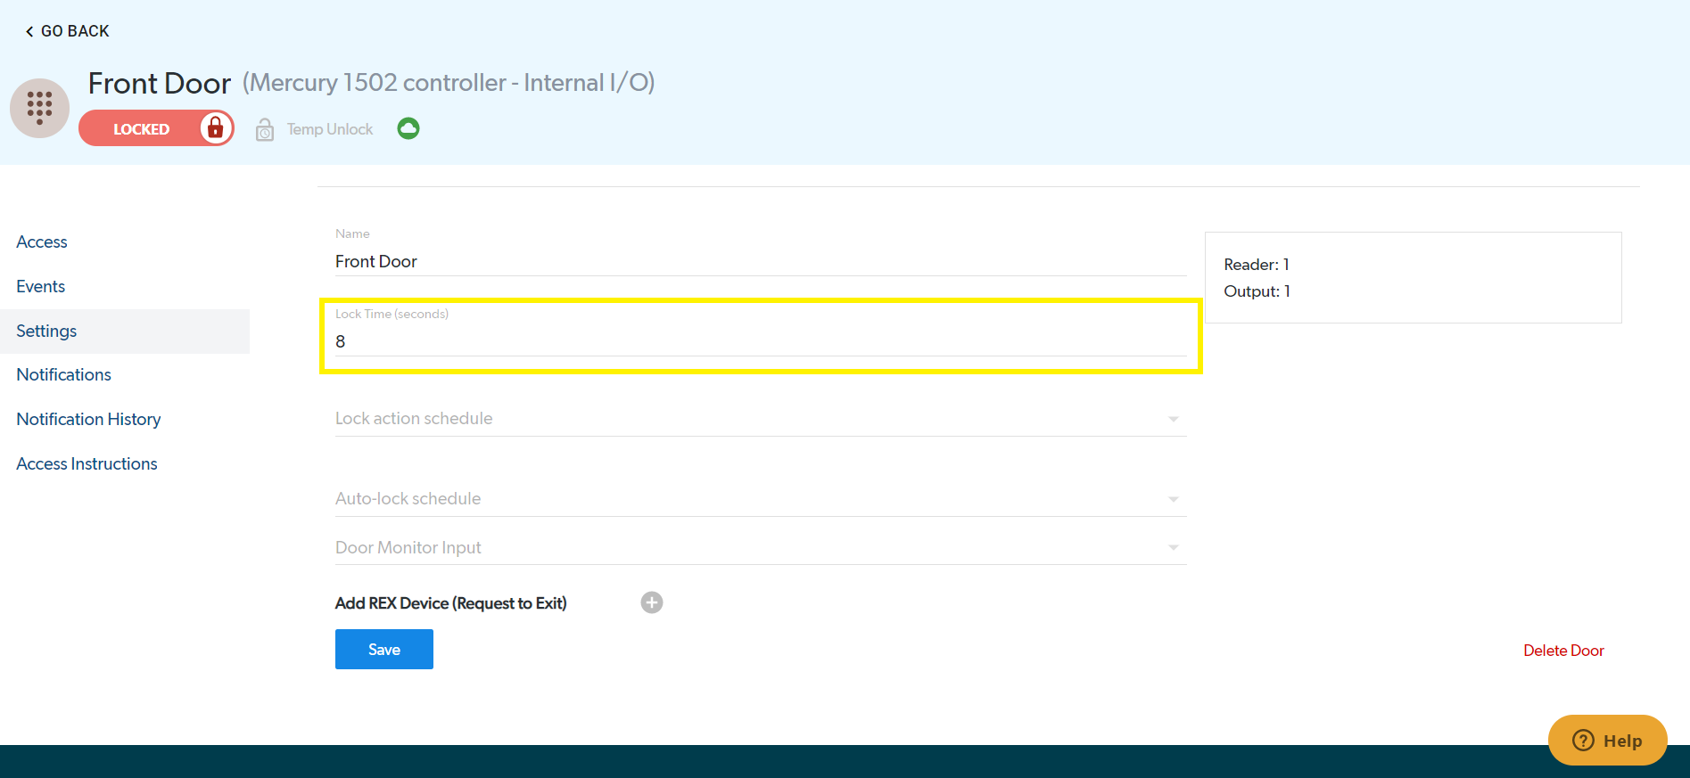This screenshot has height=778, width=1690.
Task: Click the green cloud status icon
Action: (408, 128)
